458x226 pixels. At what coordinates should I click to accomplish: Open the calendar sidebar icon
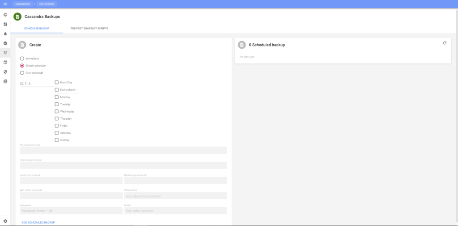tap(5, 63)
